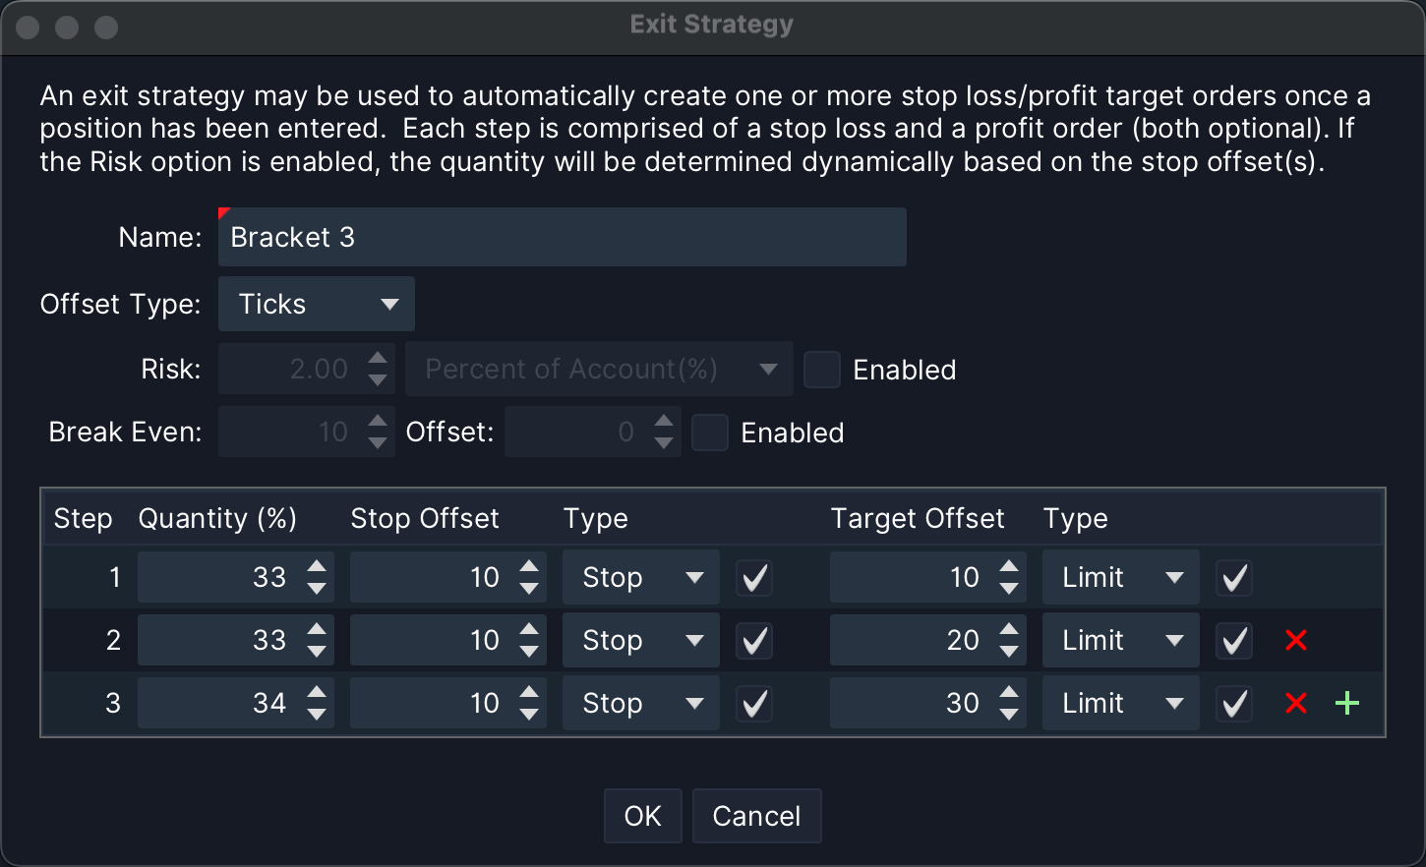Image resolution: width=1426 pixels, height=867 pixels.
Task: Increase step 1 quantity with up arrow
Action: 317,567
